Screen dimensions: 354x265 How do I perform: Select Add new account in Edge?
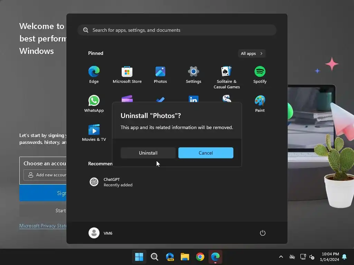point(45,175)
